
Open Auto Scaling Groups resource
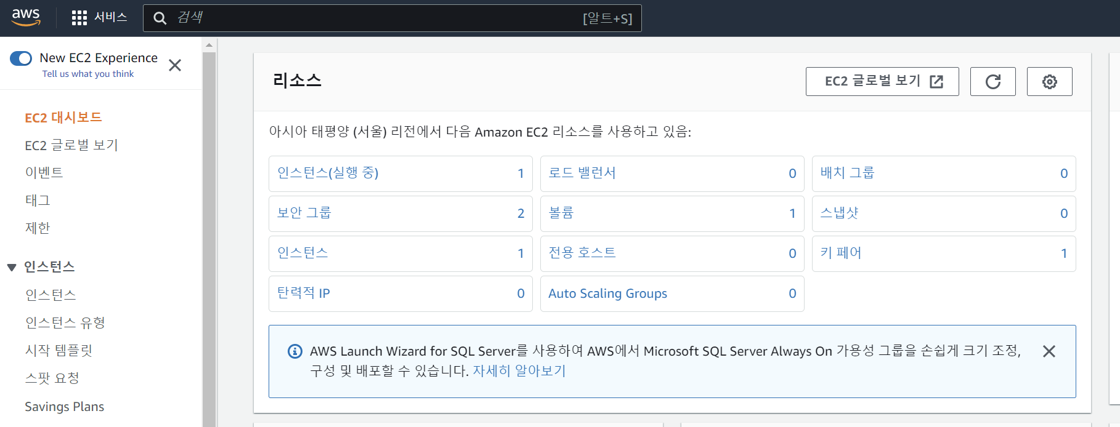pyautogui.click(x=608, y=293)
